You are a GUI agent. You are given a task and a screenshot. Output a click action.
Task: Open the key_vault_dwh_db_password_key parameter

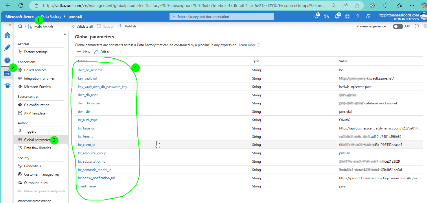pyautogui.click(x=102, y=87)
